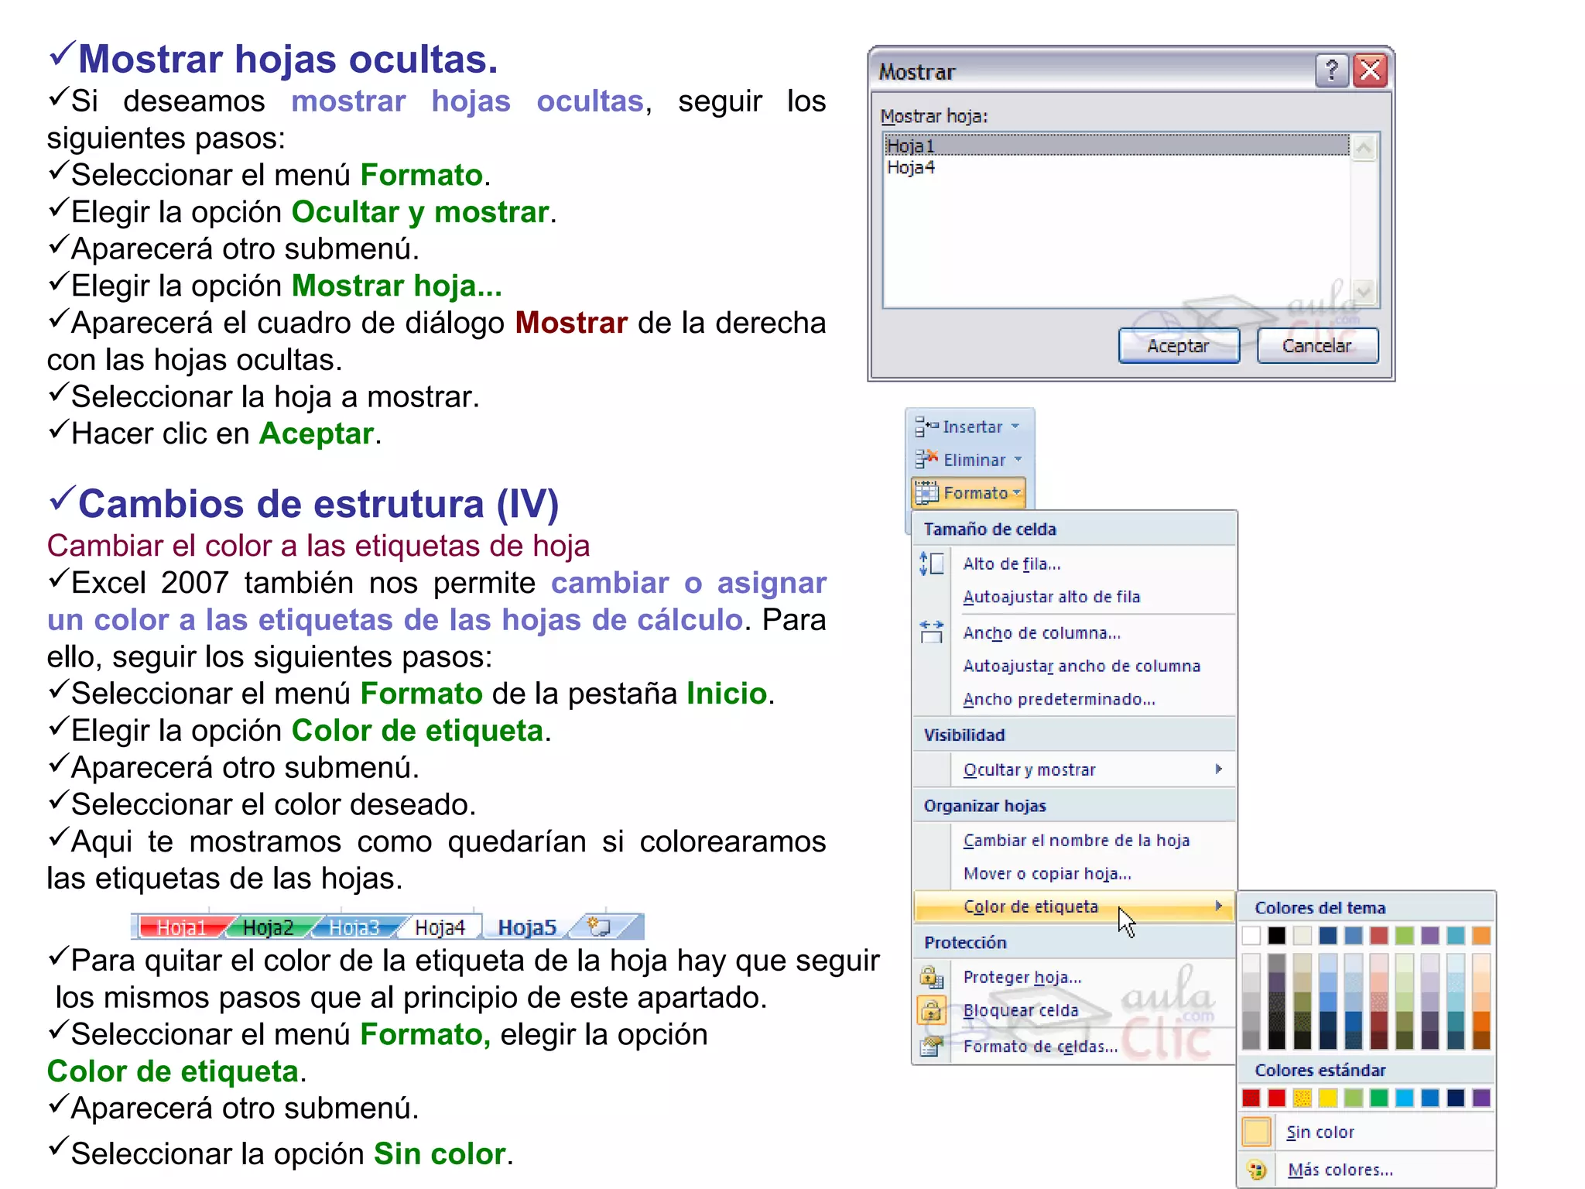This screenshot has height=1189, width=1585.
Task: Choose Autoajustar alto de fila
Action: [1074, 597]
